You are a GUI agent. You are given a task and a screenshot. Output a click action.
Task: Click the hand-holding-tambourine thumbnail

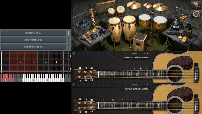pyautogui.click(x=196, y=14)
